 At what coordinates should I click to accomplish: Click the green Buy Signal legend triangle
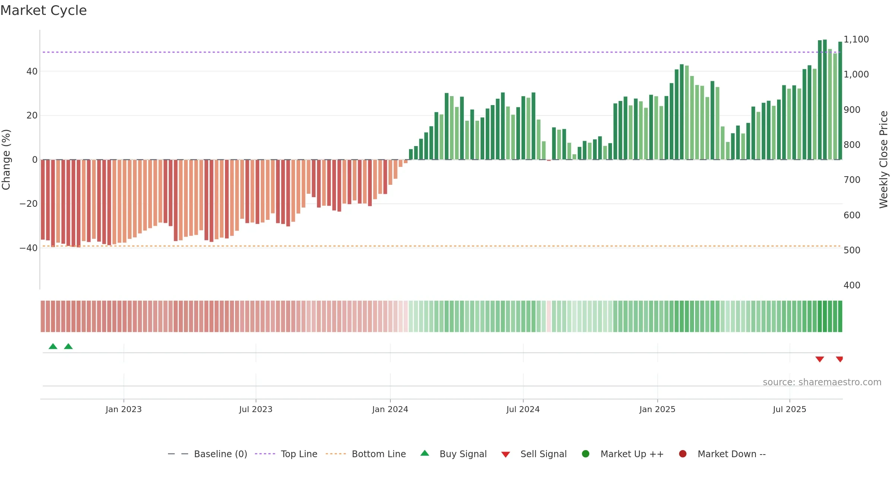point(425,453)
